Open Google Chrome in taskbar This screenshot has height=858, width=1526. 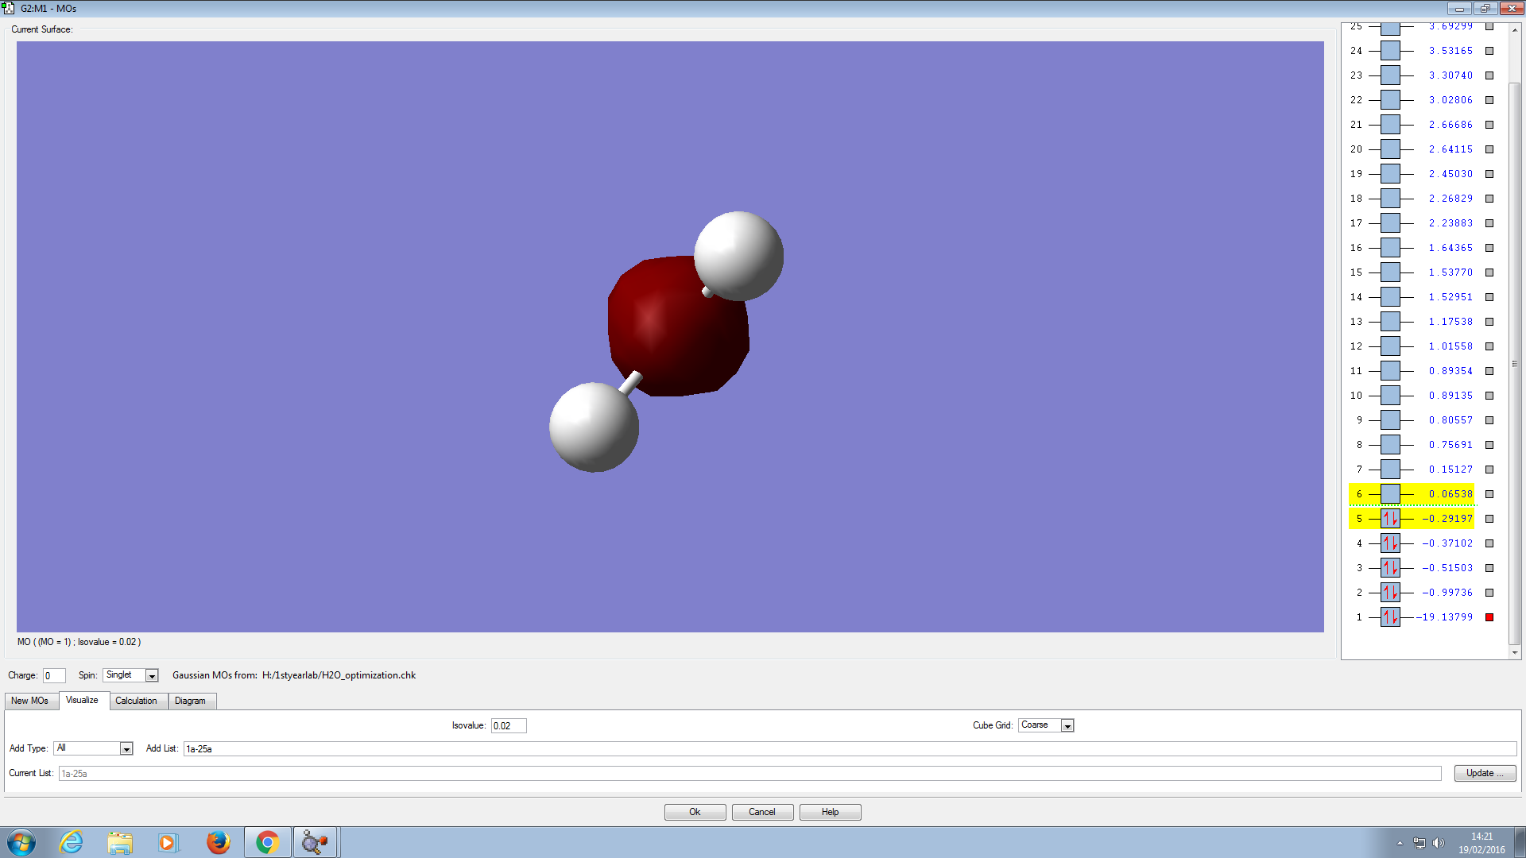(267, 842)
